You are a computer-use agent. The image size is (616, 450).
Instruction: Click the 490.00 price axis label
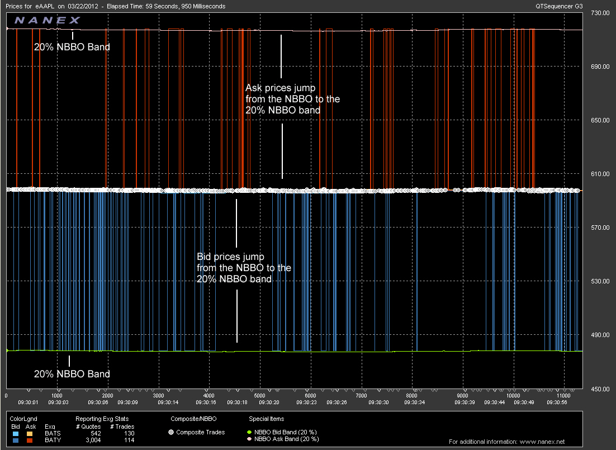600,335
